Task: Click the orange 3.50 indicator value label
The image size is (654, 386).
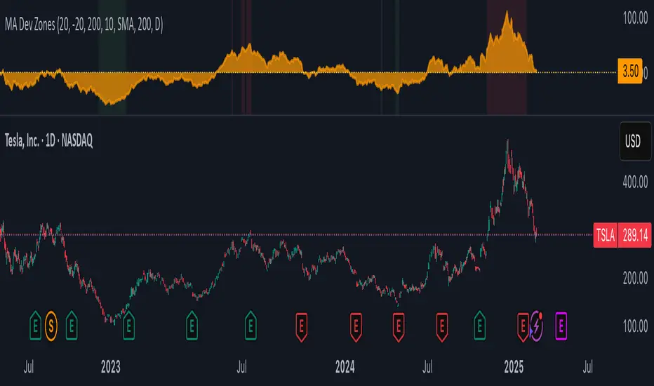Action: coord(630,71)
